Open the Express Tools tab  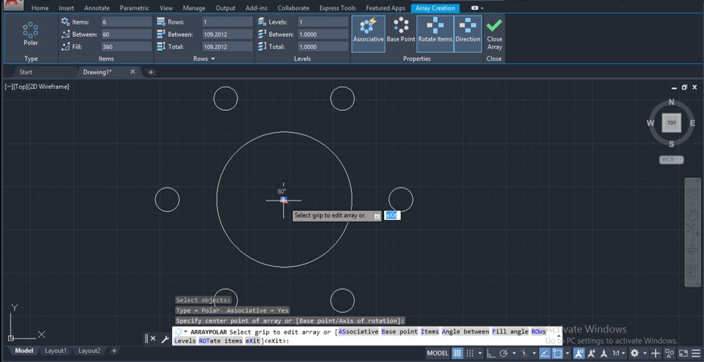point(337,8)
